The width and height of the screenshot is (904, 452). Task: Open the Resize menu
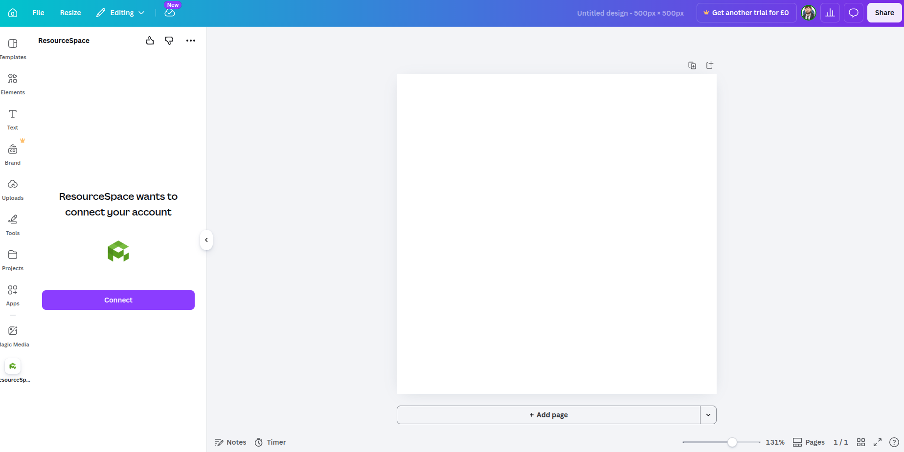(x=70, y=13)
